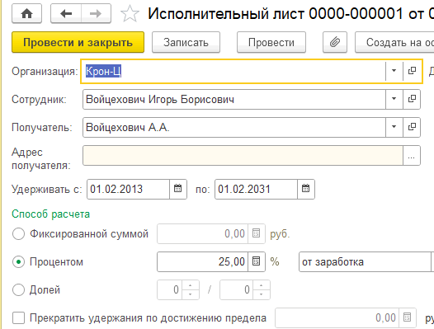Add document to favorites star
This screenshot has height=329, width=434.
130,13
